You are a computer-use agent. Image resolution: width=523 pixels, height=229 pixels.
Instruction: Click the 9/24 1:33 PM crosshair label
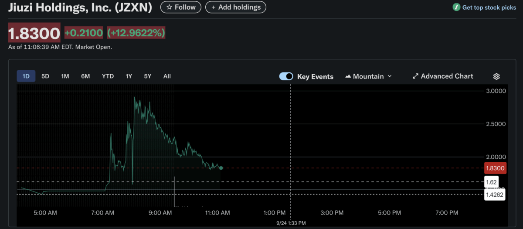tap(291, 223)
